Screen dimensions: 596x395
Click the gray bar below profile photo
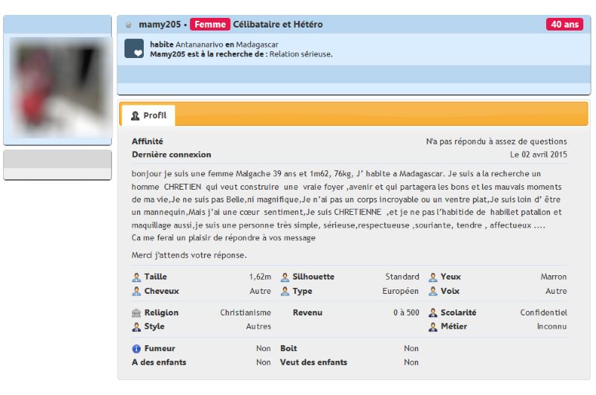coord(57,159)
